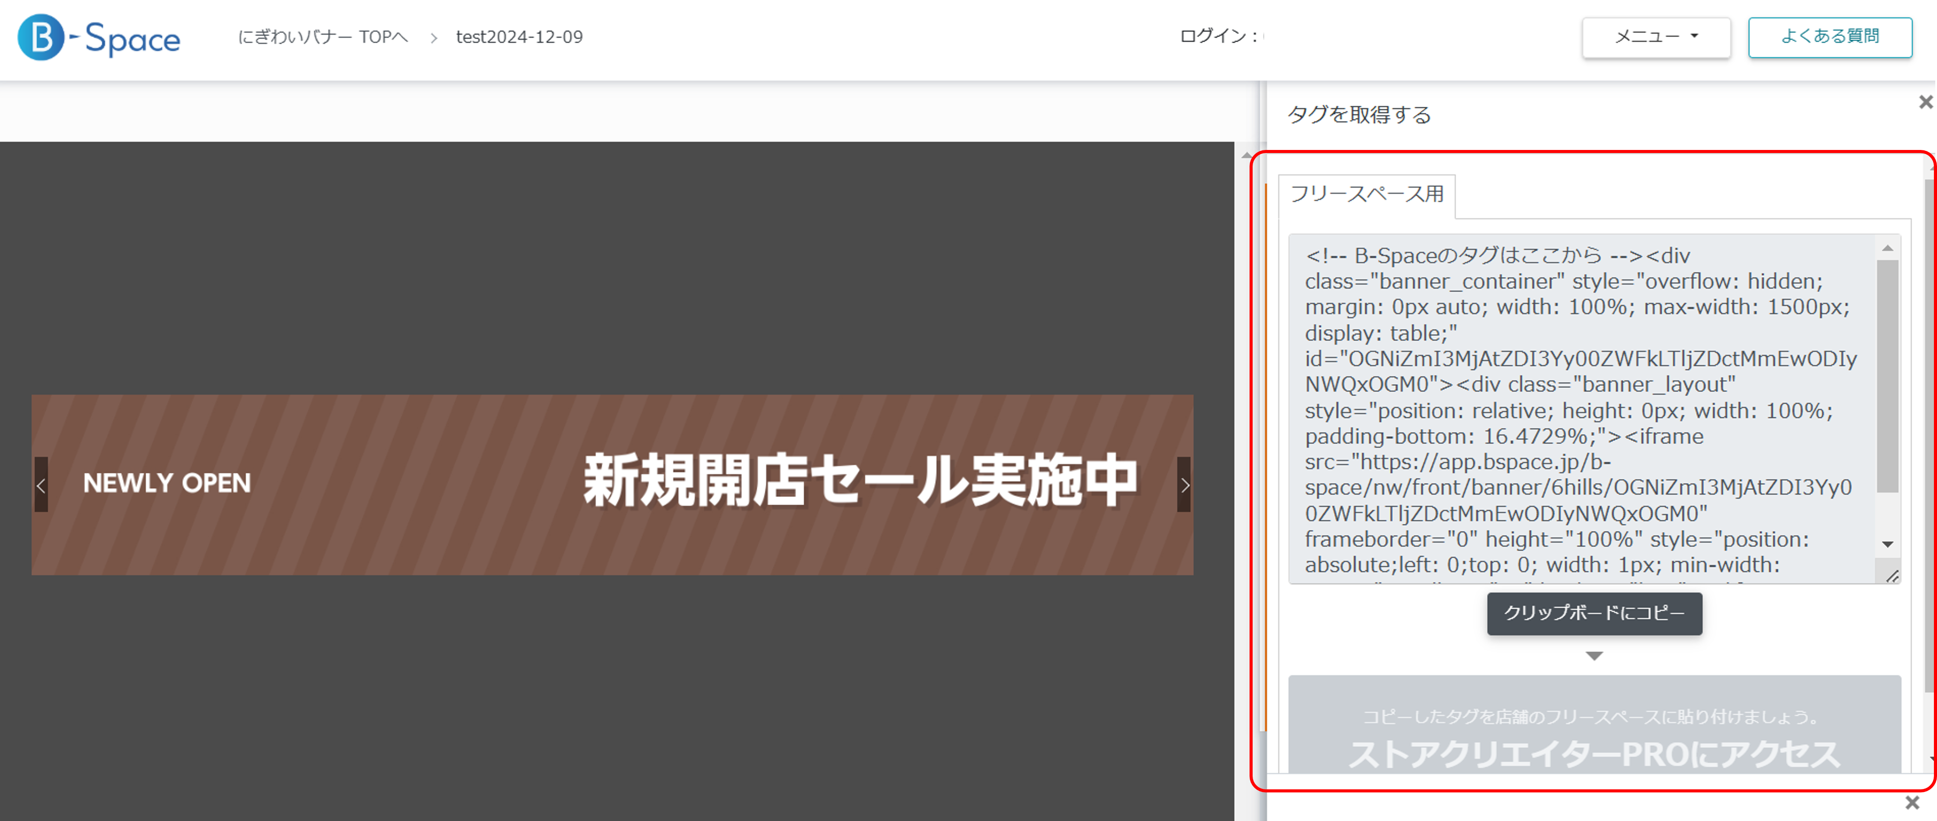
Task: Open the メニュー dropdown
Action: pos(1656,37)
